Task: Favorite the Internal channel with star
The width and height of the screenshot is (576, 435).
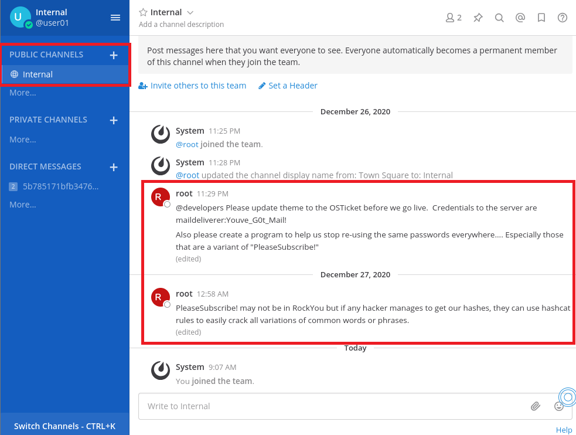Action: click(x=143, y=12)
